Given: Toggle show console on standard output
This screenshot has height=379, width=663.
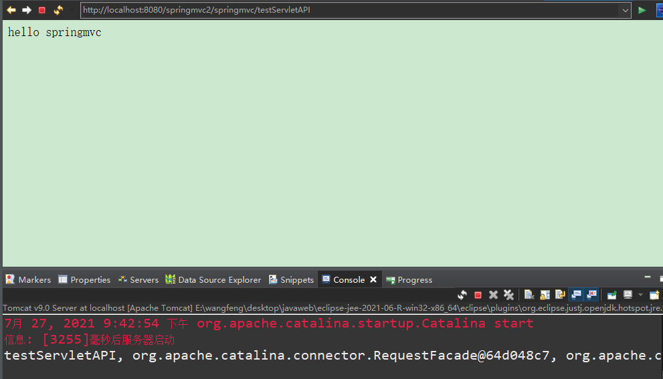Looking at the screenshot, I should [x=576, y=295].
